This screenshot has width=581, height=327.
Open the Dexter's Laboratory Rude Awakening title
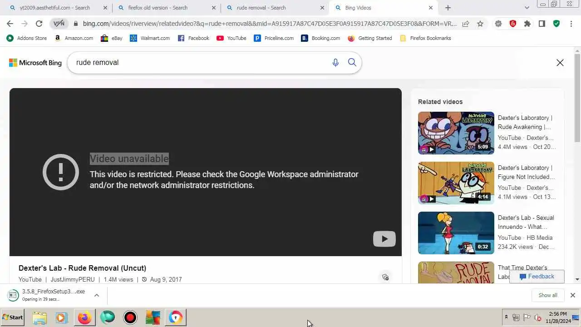pos(525,122)
